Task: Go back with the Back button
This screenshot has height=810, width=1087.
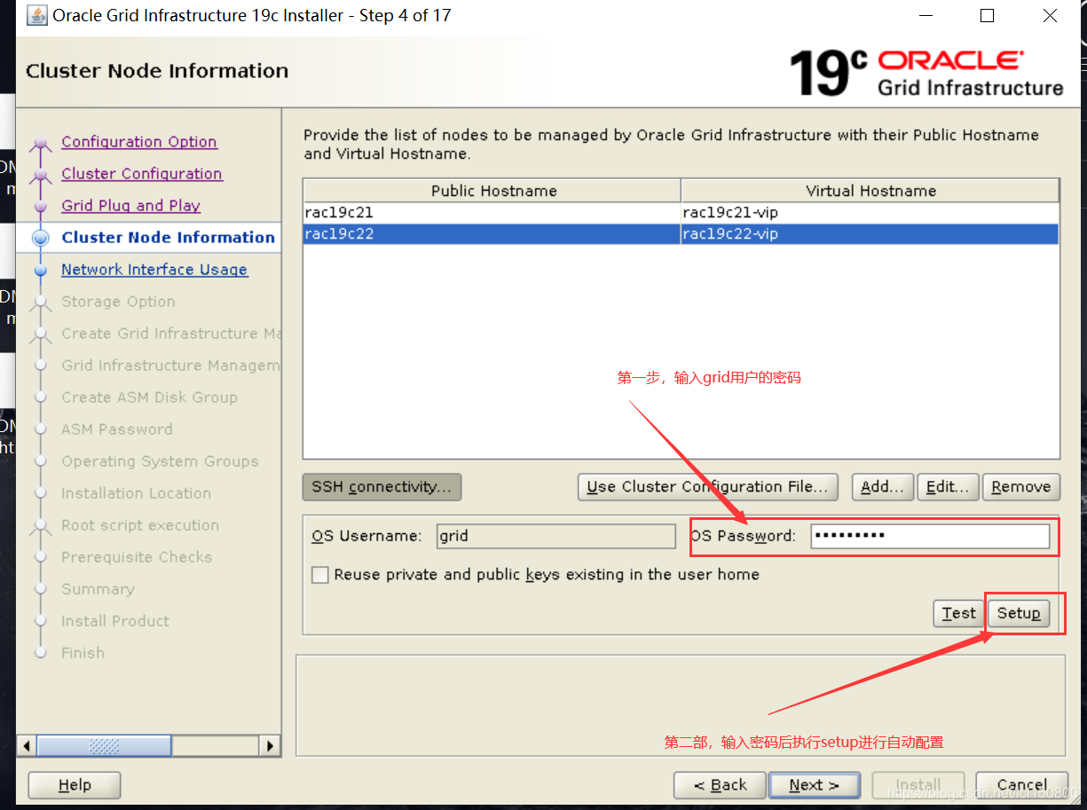Action: [721, 785]
